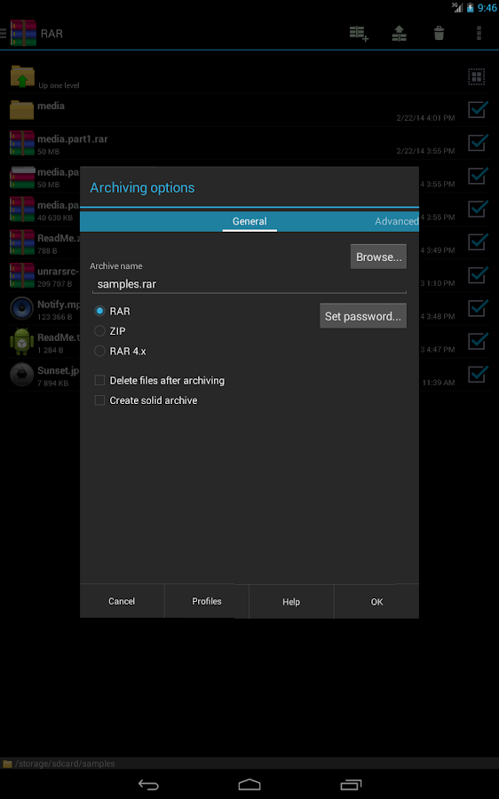The height and width of the screenshot is (799, 499).
Task: Tap the Up one level folder icon
Action: pyautogui.click(x=22, y=77)
